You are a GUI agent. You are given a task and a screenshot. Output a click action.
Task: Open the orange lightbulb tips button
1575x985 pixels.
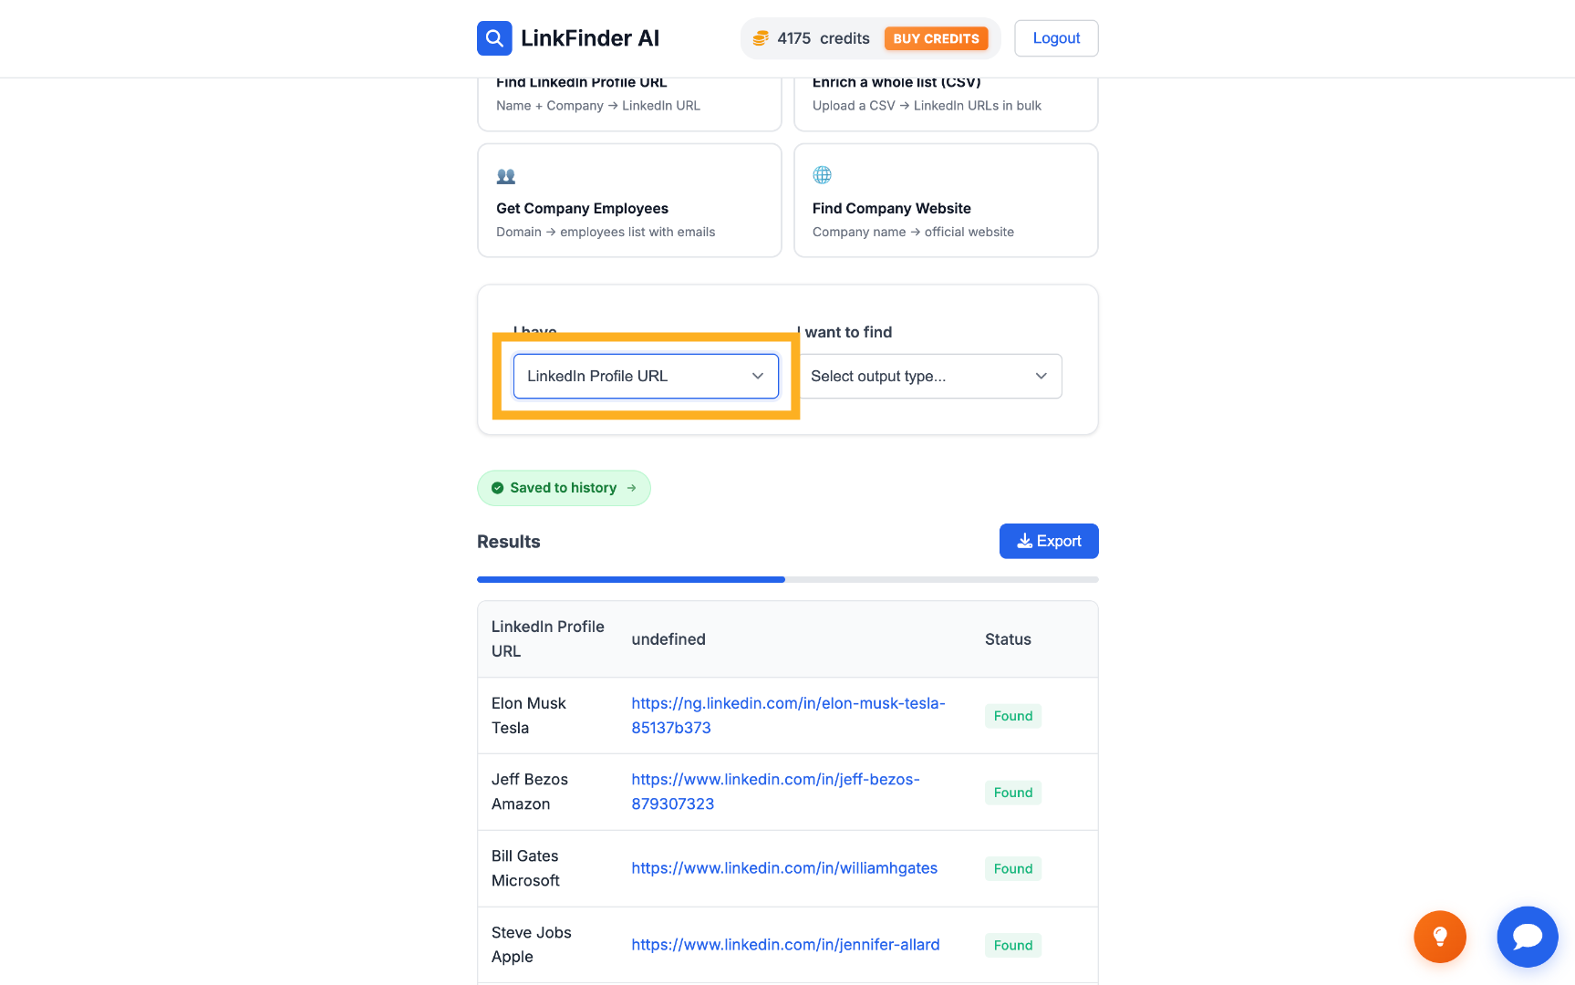[1440, 937]
